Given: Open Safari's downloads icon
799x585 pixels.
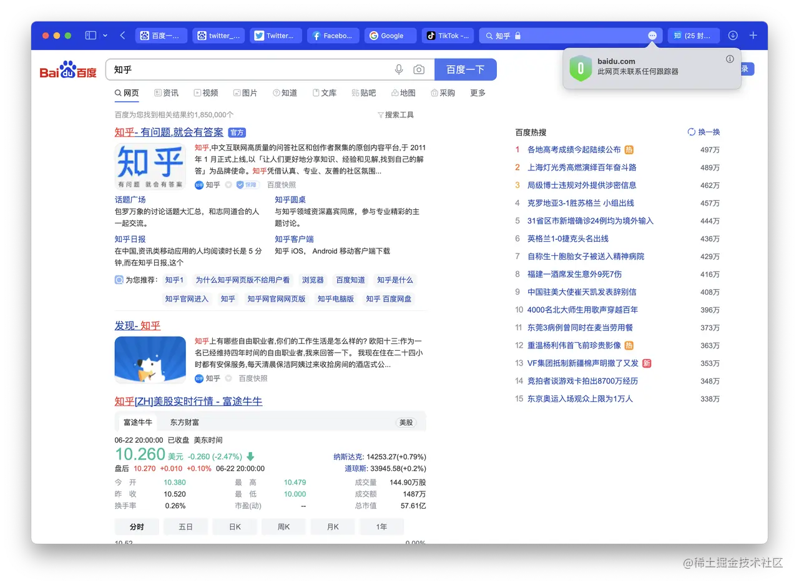Looking at the screenshot, I should pyautogui.click(x=733, y=36).
